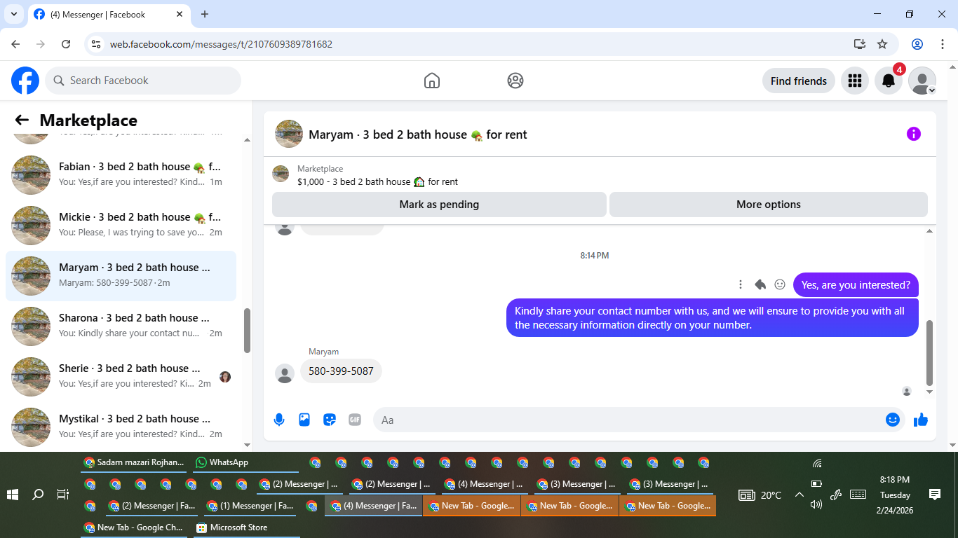Open the GIF picker

355,420
